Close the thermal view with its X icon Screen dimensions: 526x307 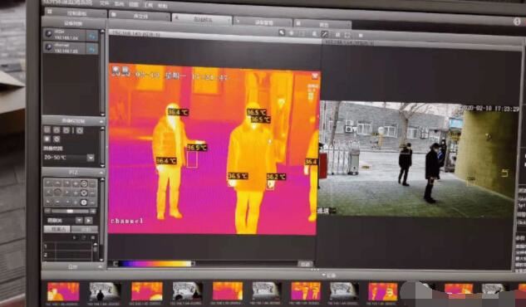315,76
